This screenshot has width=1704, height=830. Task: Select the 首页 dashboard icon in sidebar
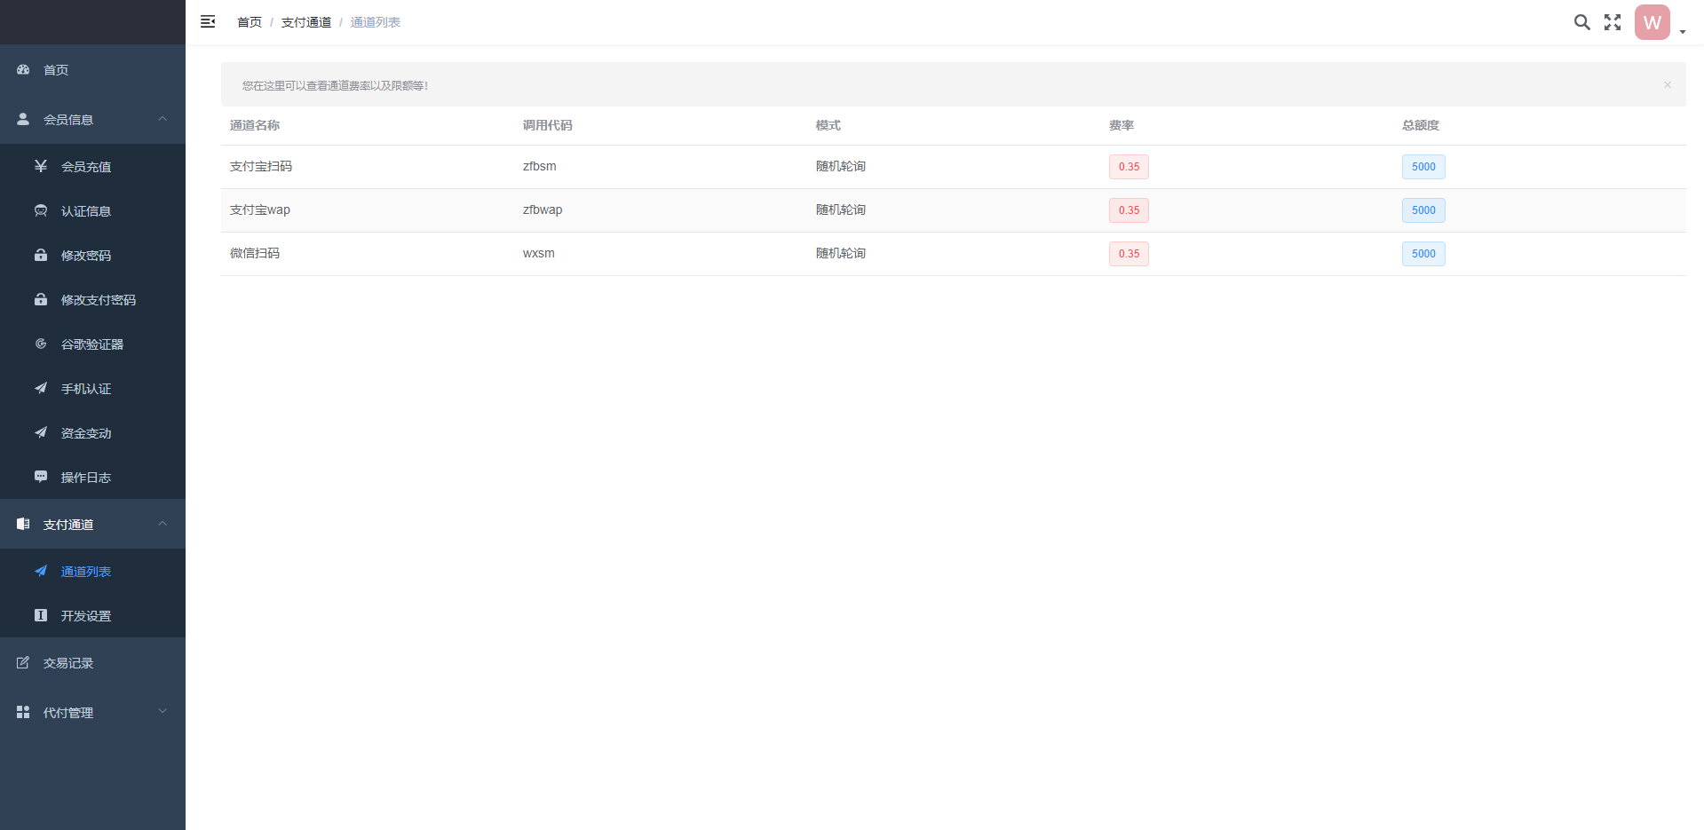(22, 69)
